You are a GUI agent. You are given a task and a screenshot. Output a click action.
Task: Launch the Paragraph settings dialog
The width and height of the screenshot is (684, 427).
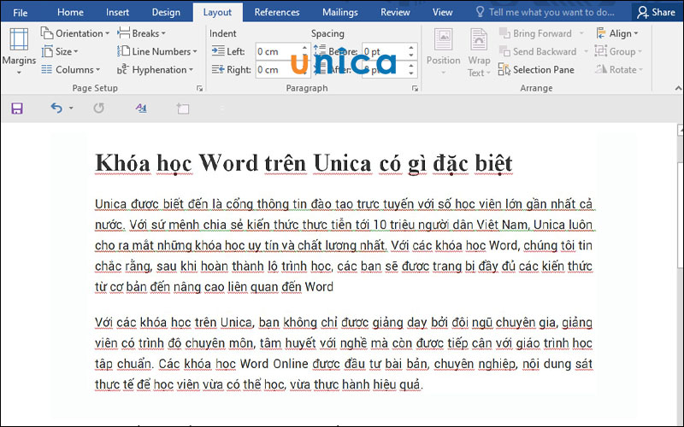[415, 89]
